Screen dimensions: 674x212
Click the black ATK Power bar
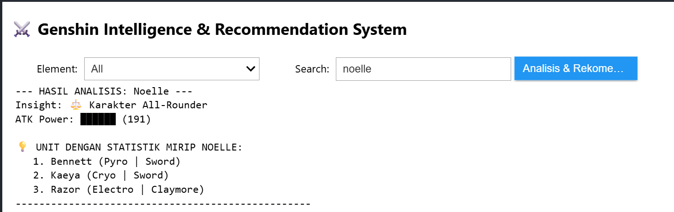coord(98,120)
